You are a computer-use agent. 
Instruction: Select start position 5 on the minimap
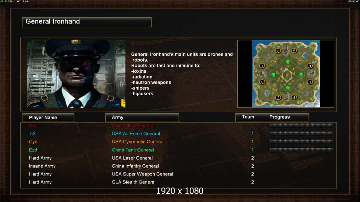(x=294, y=50)
